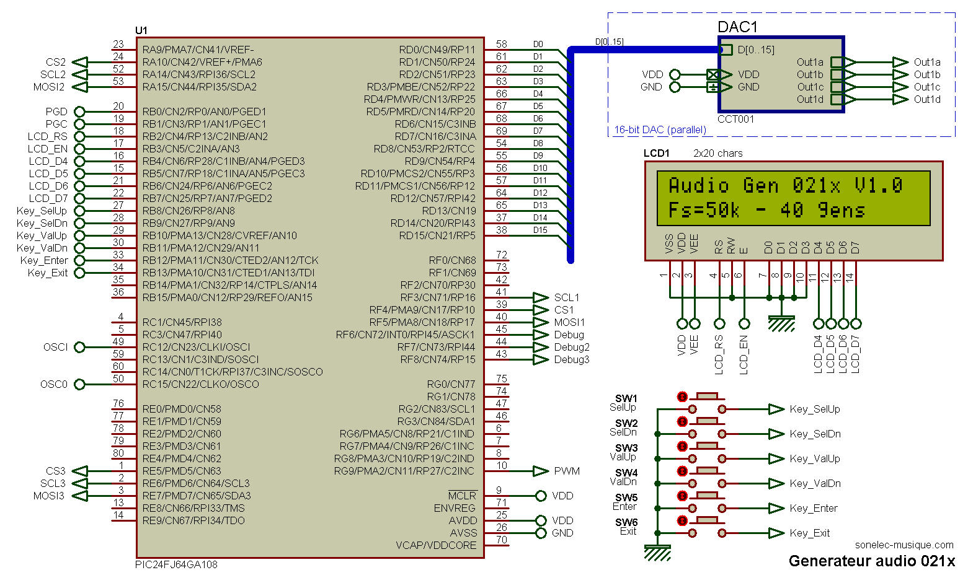
Task: Click the PGD terminal circle
Action: tap(79, 112)
